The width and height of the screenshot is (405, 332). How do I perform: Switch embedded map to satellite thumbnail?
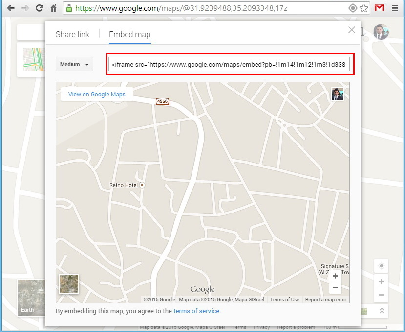(69, 284)
